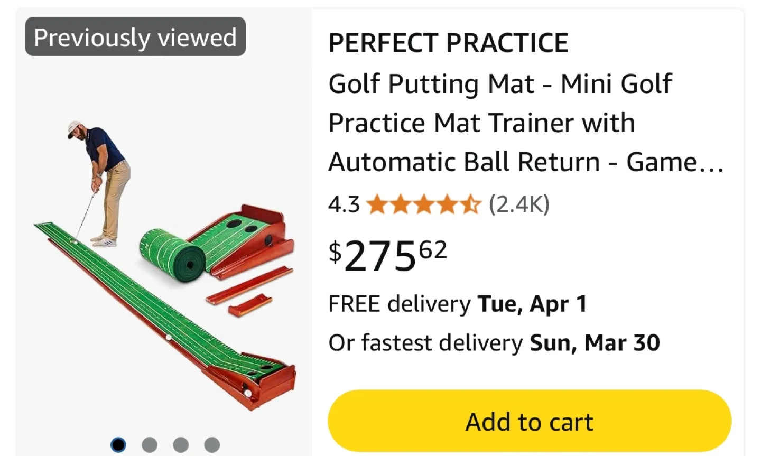Click the Previously viewed badge
761x456 pixels.
click(x=135, y=36)
